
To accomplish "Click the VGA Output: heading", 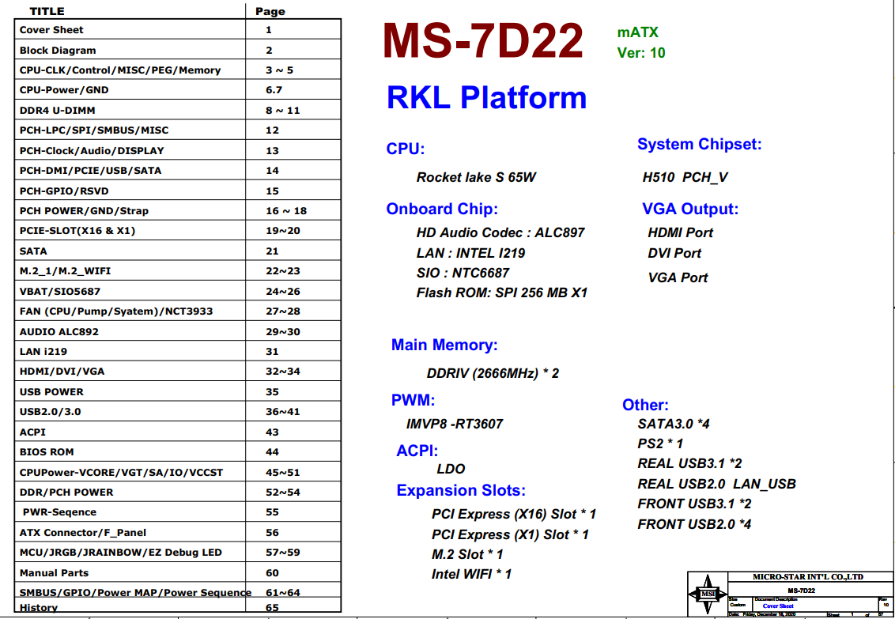I will pos(690,209).
